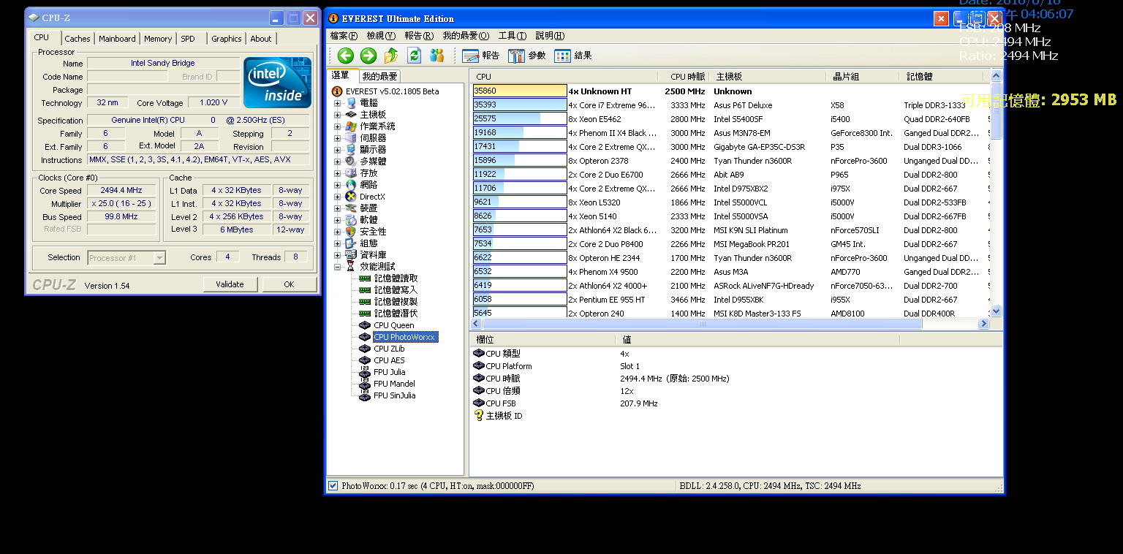The height and width of the screenshot is (554, 1123).
Task: Click the Up folder arrow toolbar icon
Action: tap(391, 56)
